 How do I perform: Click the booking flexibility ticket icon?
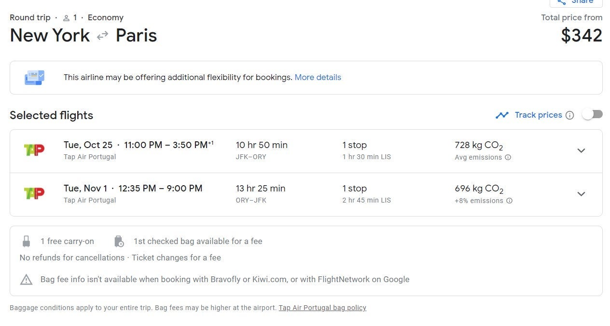[x=34, y=77]
